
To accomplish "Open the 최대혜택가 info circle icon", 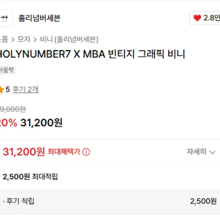I will [x=86, y=152].
